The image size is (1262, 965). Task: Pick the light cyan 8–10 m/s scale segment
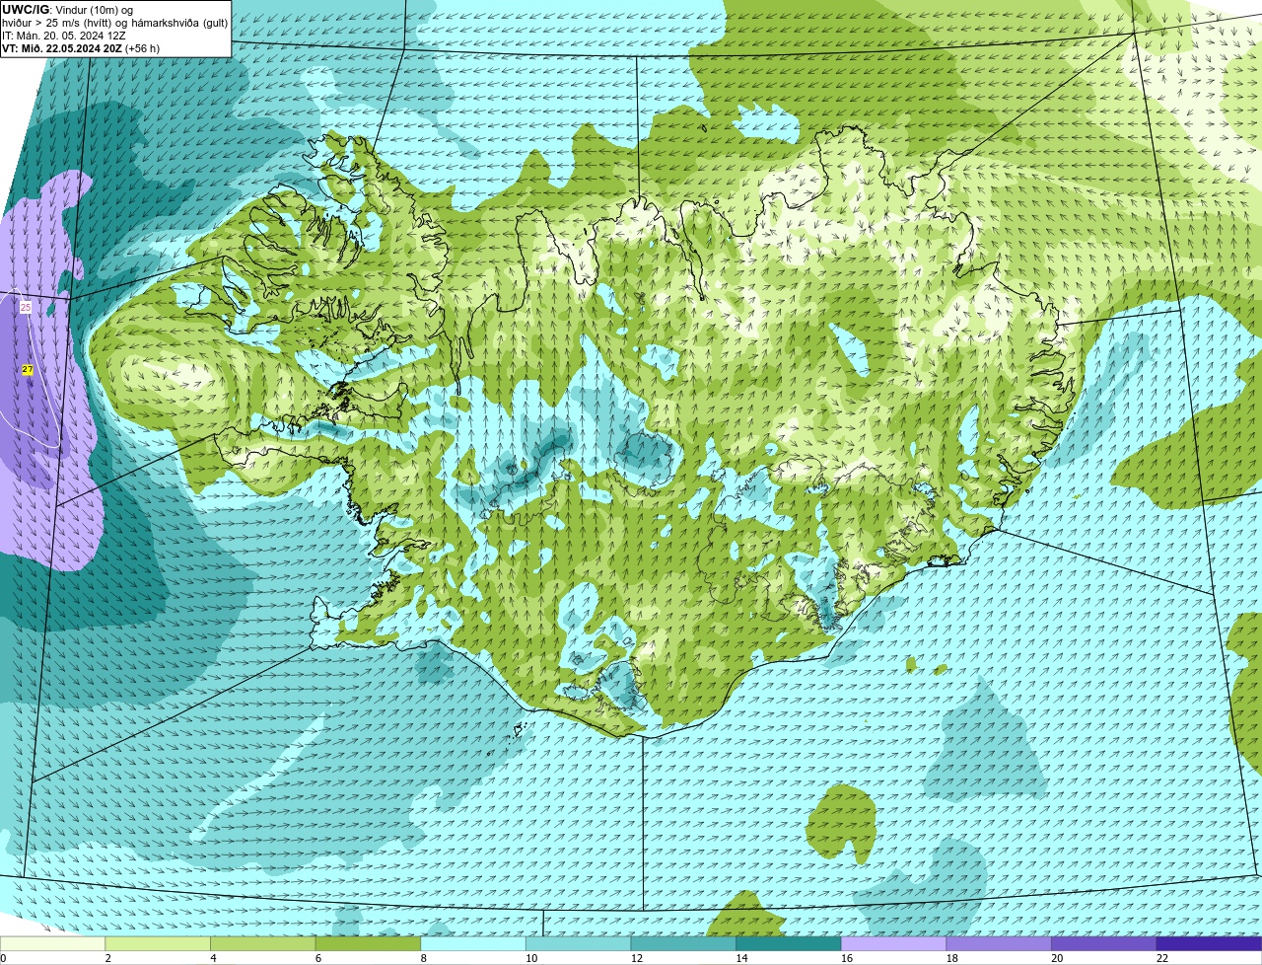pos(473,943)
